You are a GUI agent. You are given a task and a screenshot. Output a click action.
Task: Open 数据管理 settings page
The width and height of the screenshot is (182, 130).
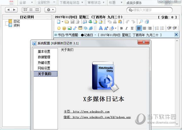pyautogui.click(x=44, y=57)
